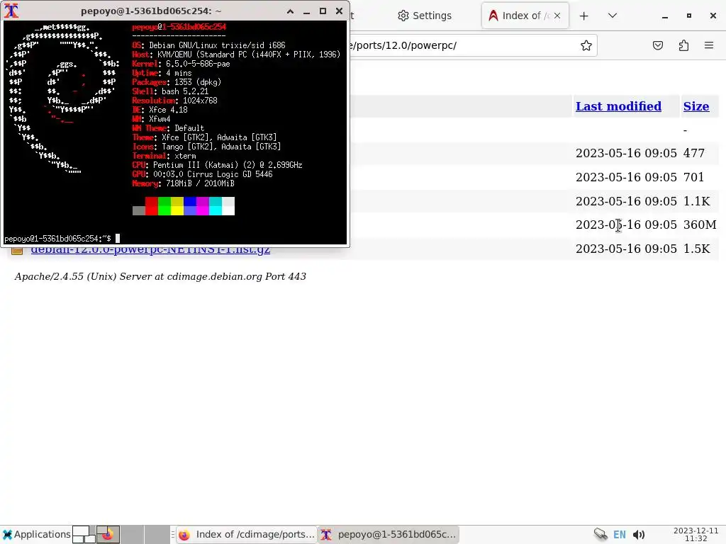Open the xterm window menu icon in titlebar
Viewport: 726px width, 544px height.
coord(11,11)
